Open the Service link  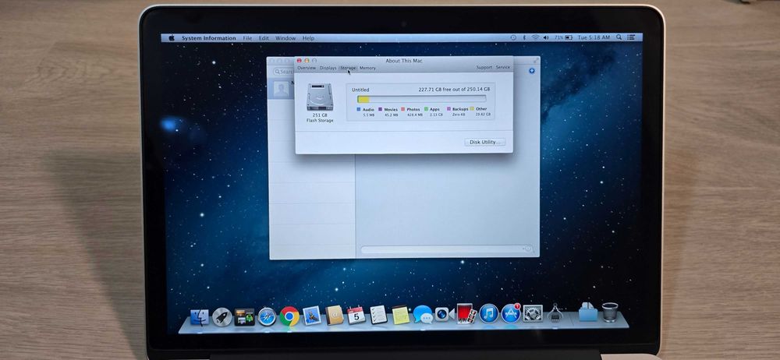(x=503, y=67)
